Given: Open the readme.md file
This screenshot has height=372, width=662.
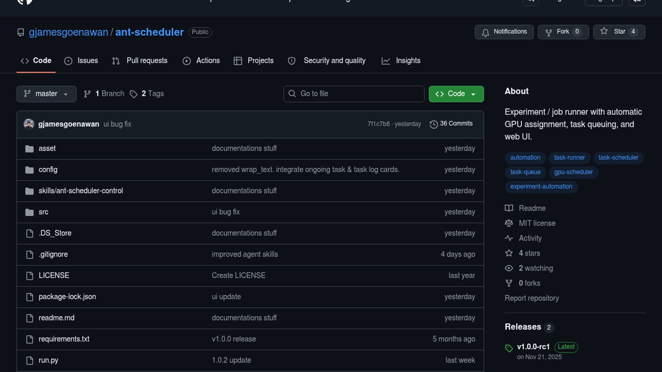Looking at the screenshot, I should (x=56, y=318).
